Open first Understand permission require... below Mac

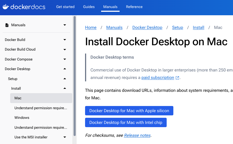41,108
